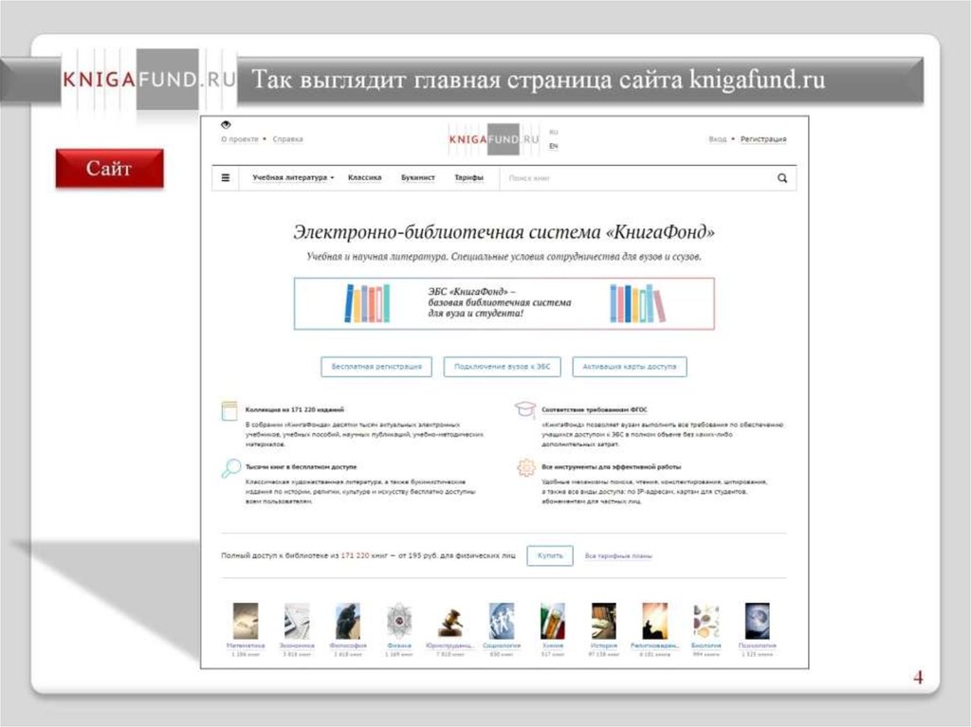Click the red Сайт slide button
The image size is (971, 727).
click(110, 168)
